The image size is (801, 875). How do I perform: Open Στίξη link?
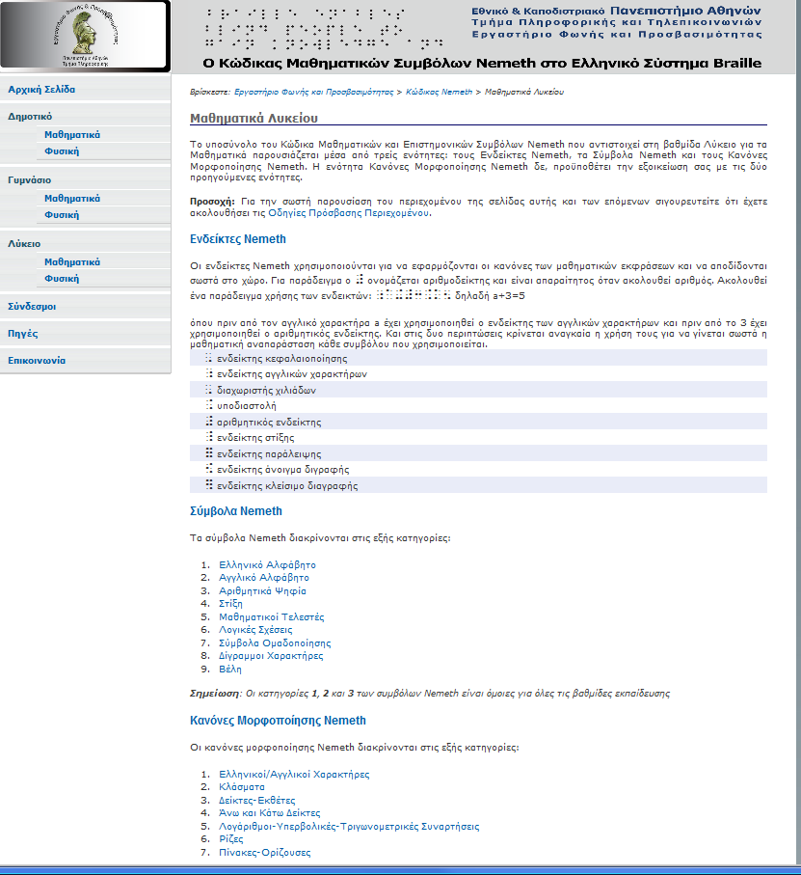pos(230,604)
